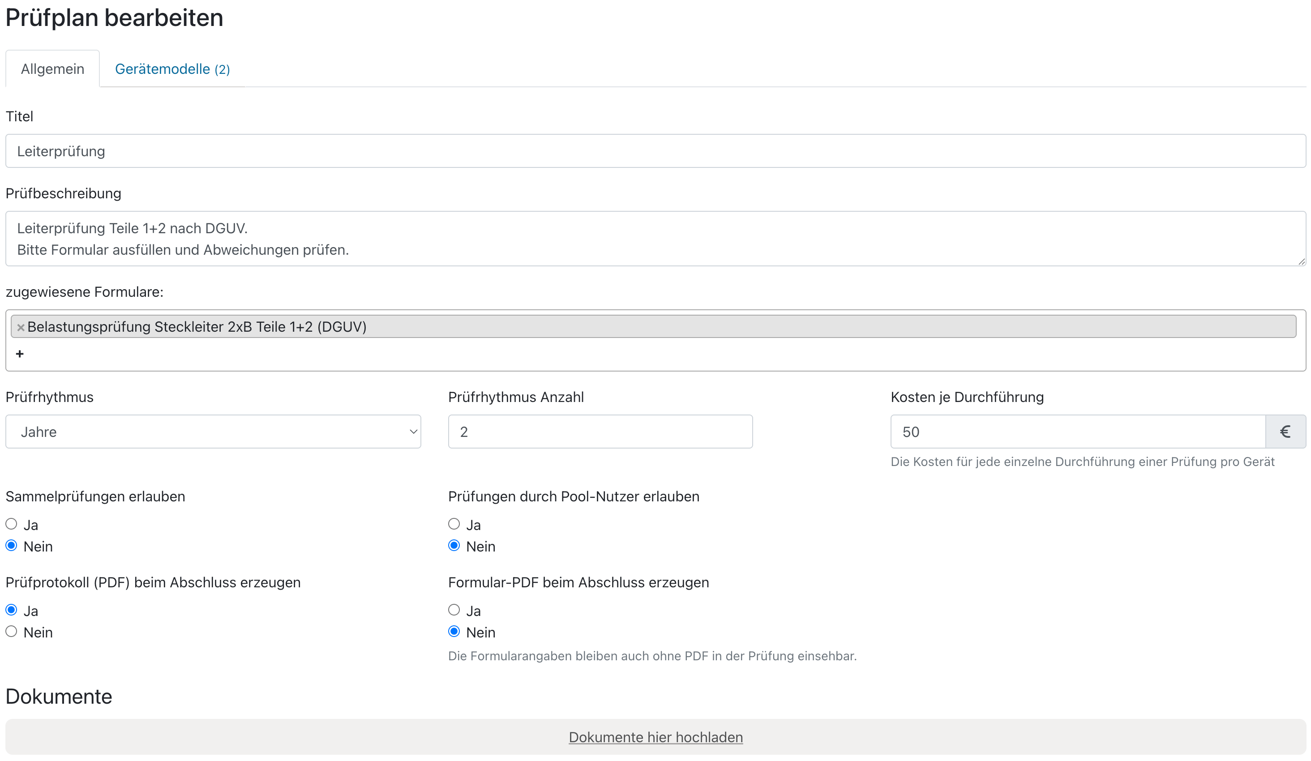Select Ja for Sammelprüfungen erlauben

[x=12, y=524]
